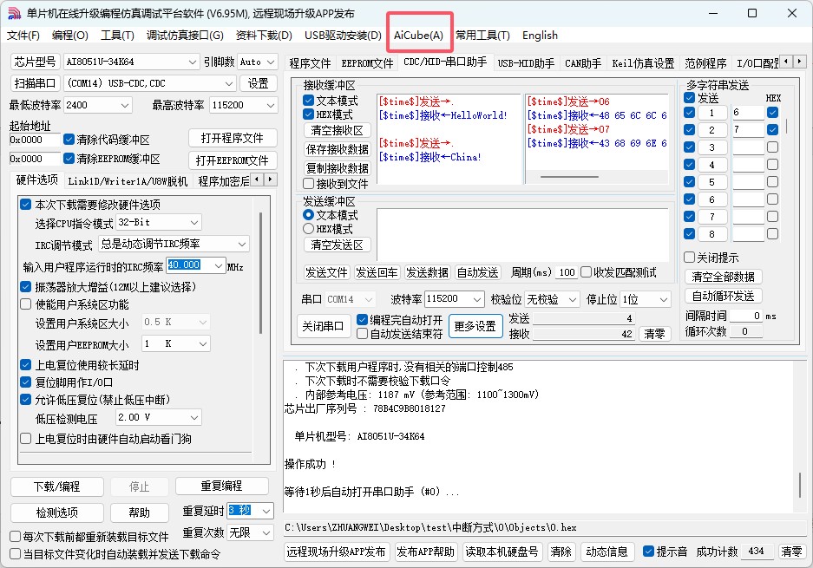Toggle 清除代码缓冲区 checkbox
The width and height of the screenshot is (813, 568).
(x=69, y=140)
